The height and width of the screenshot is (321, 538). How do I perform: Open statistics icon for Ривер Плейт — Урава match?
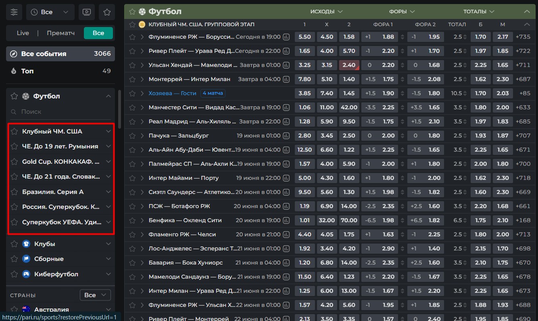(286, 51)
